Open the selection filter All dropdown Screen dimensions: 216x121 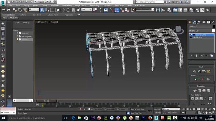coord(34,9)
